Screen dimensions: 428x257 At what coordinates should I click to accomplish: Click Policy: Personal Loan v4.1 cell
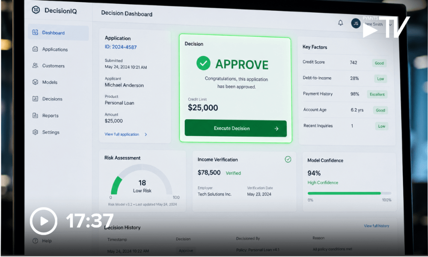point(258,250)
